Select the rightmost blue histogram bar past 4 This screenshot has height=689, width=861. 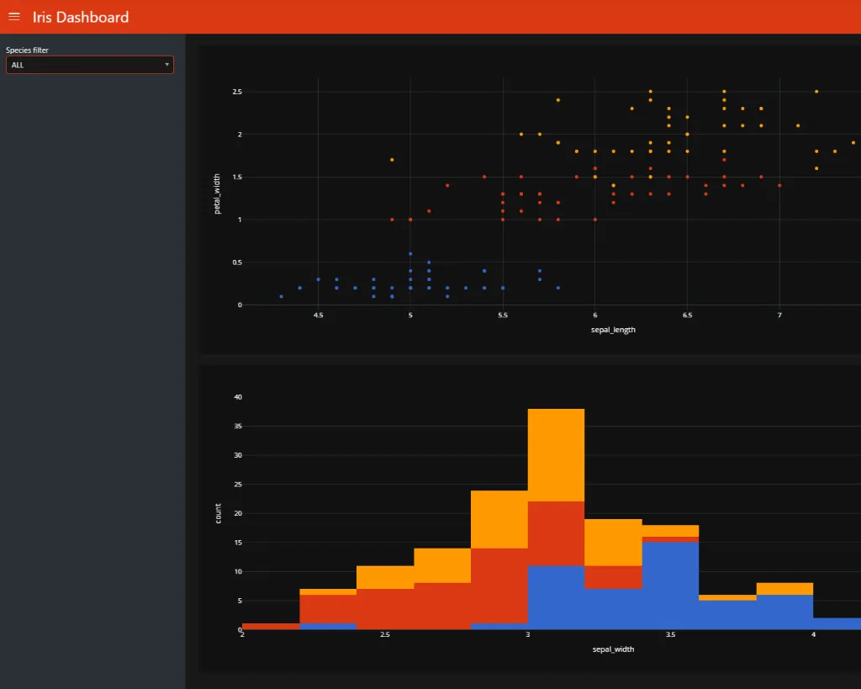coord(837,623)
